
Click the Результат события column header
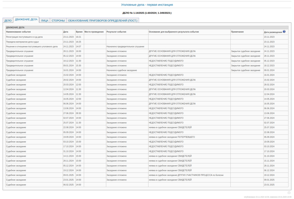[116, 32]
